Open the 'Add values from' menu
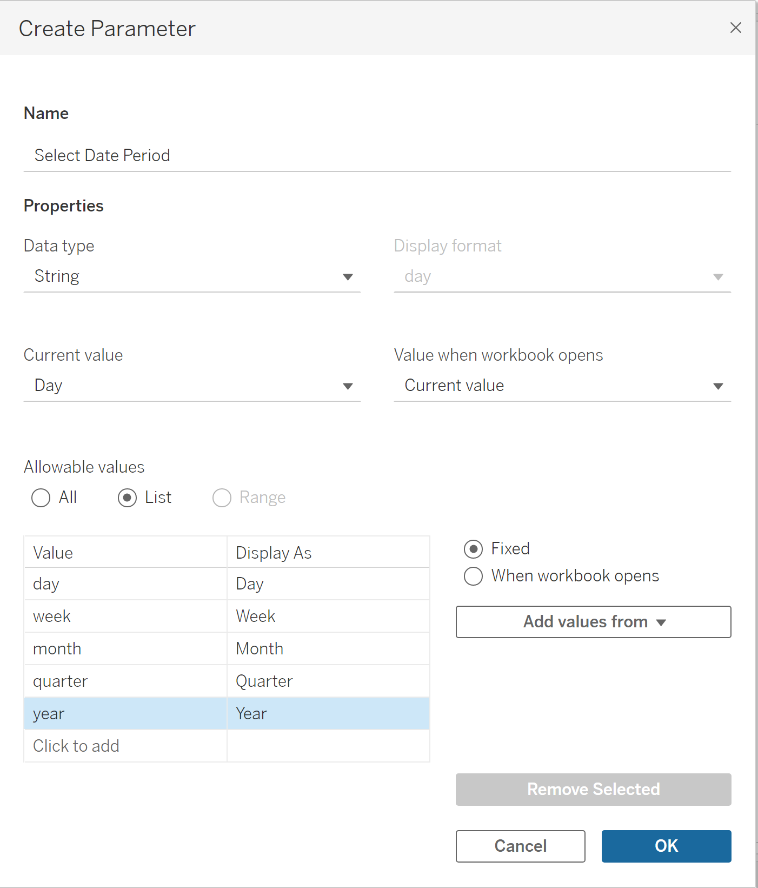Image resolution: width=758 pixels, height=888 pixels. (x=593, y=622)
